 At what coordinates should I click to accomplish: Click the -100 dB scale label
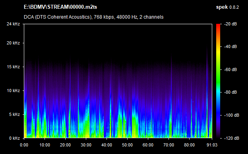[x=232, y=115]
